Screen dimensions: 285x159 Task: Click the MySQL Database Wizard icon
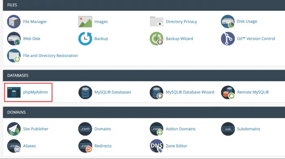[156, 92]
